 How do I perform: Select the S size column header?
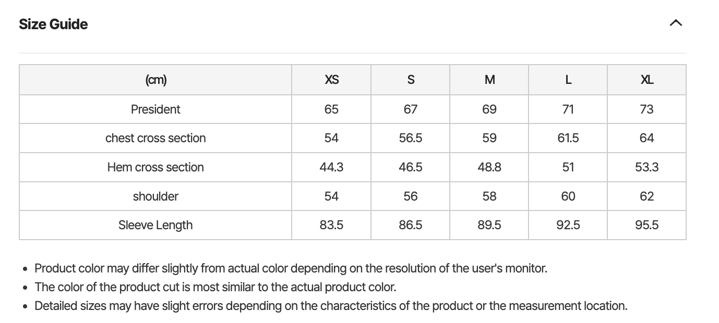pyautogui.click(x=411, y=80)
